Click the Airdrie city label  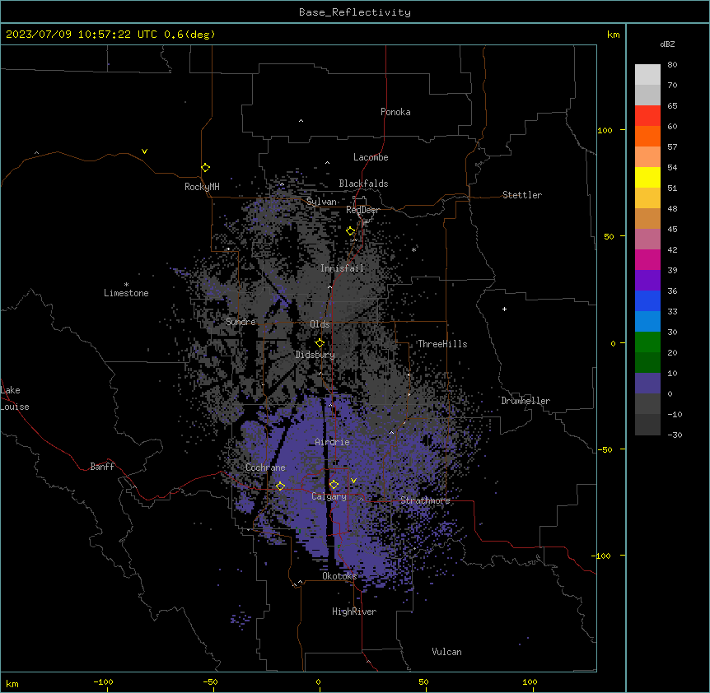pyautogui.click(x=333, y=442)
